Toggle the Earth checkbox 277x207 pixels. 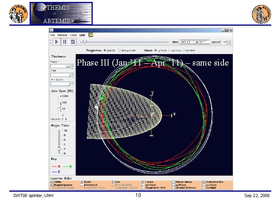[x=82, y=182]
